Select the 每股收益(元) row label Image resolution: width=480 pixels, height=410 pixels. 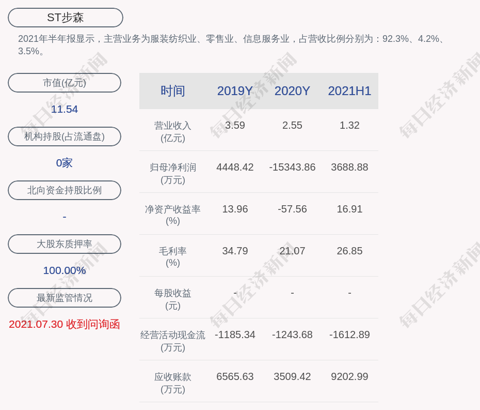click(x=173, y=299)
